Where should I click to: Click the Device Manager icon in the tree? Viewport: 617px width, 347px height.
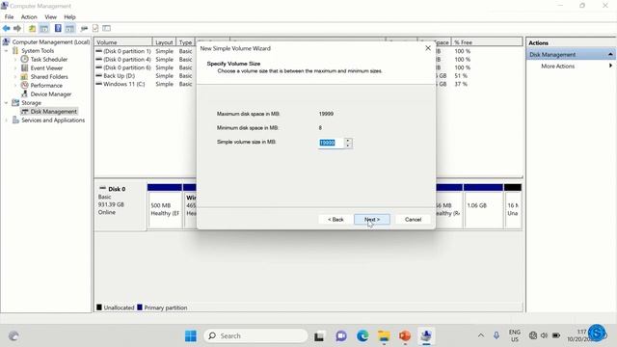pyautogui.click(x=24, y=93)
